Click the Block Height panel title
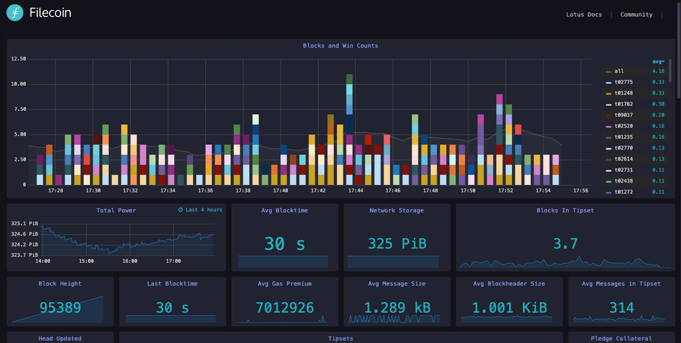The image size is (681, 343). tap(60, 283)
